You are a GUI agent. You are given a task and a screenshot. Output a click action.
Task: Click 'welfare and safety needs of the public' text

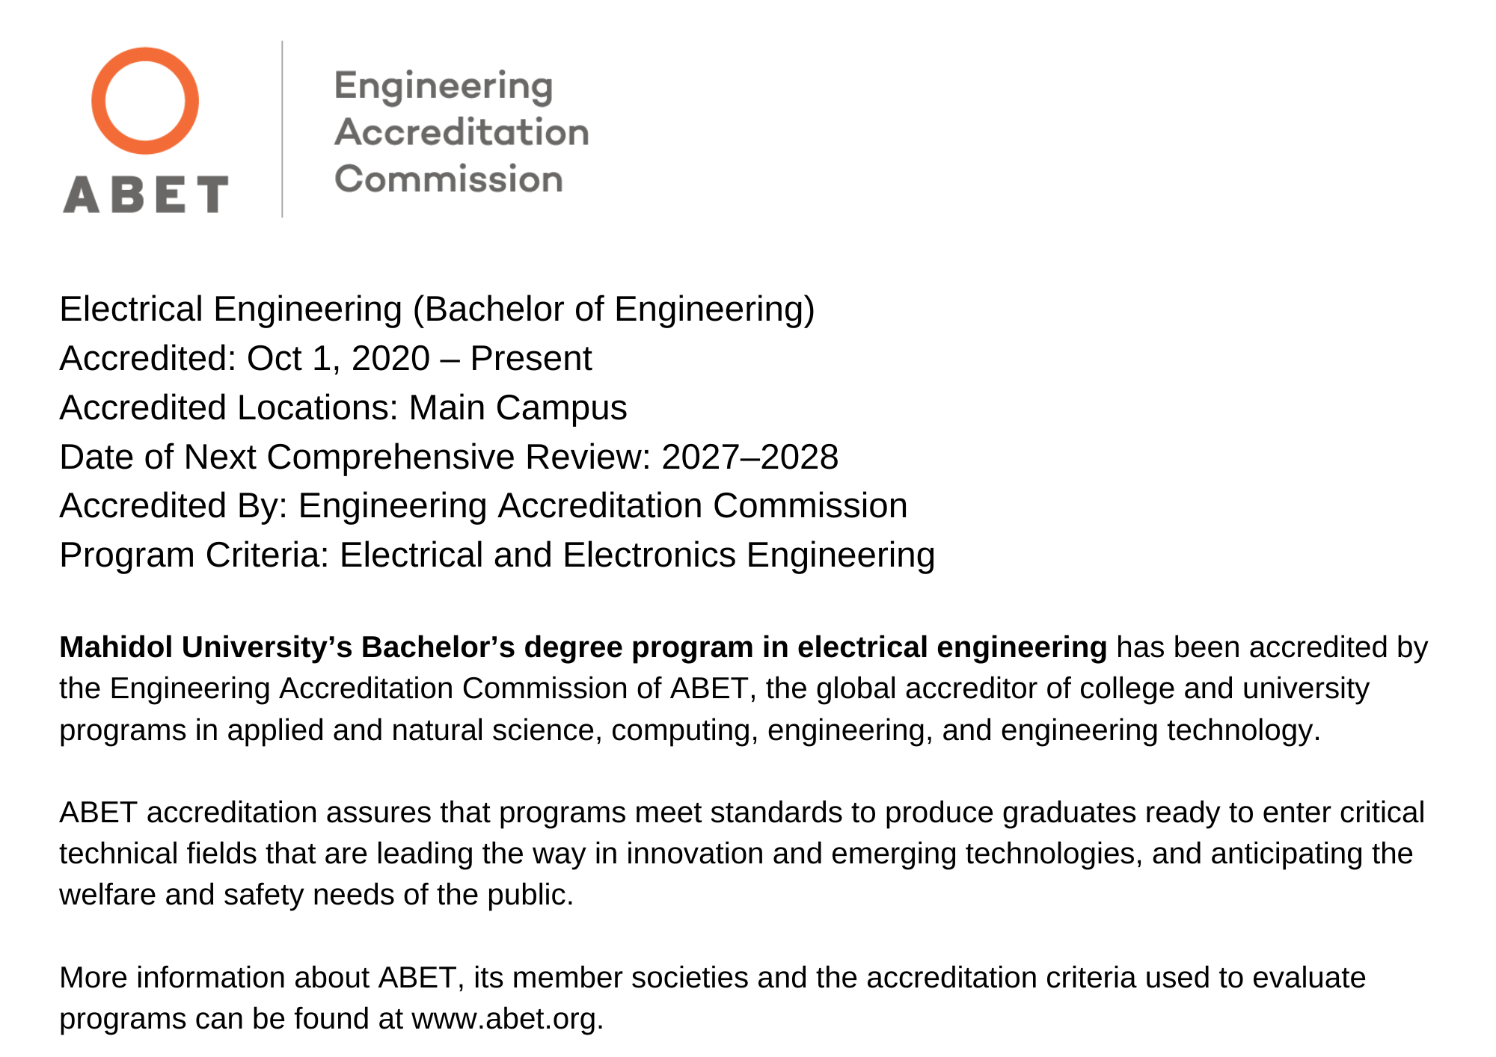(316, 895)
